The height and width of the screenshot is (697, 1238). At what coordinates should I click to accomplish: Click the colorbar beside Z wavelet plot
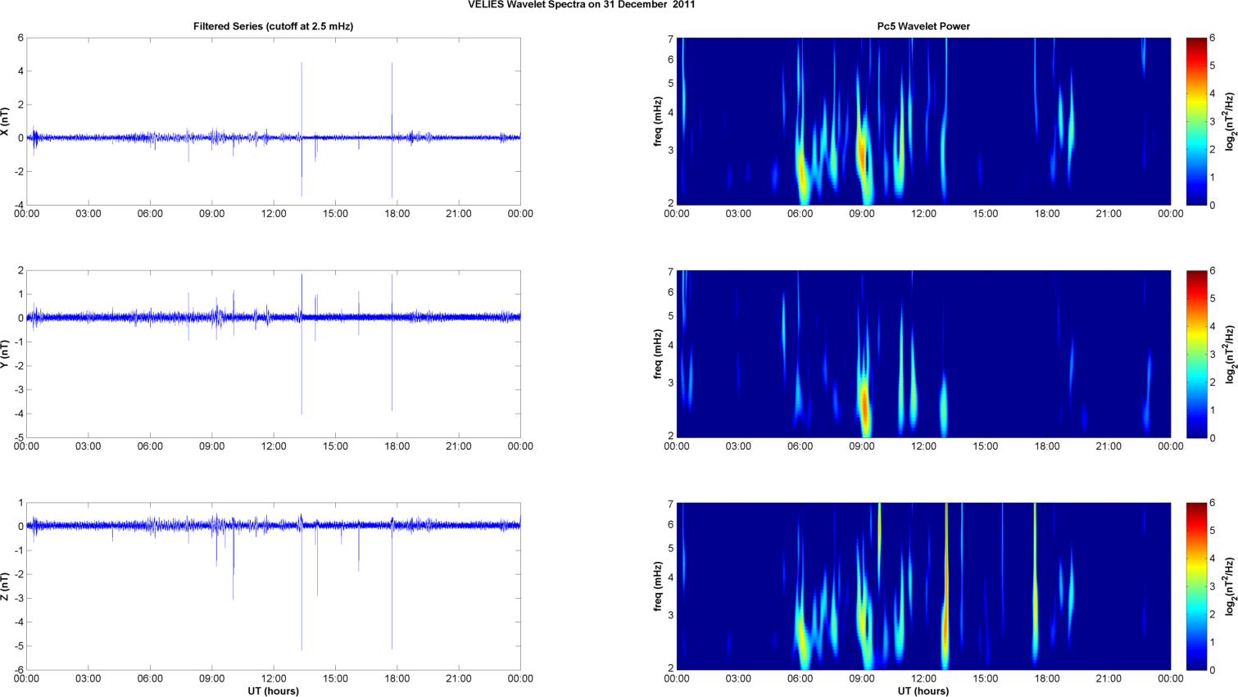point(1196,586)
